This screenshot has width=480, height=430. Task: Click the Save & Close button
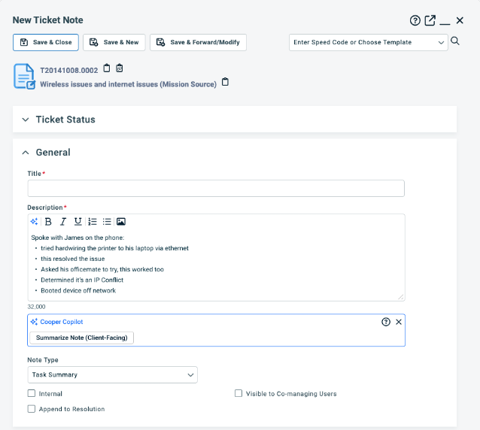tap(46, 42)
